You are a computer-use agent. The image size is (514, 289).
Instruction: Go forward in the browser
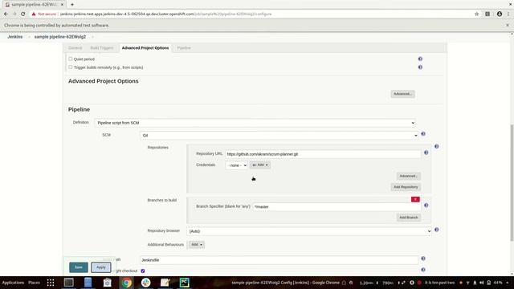pos(14,14)
